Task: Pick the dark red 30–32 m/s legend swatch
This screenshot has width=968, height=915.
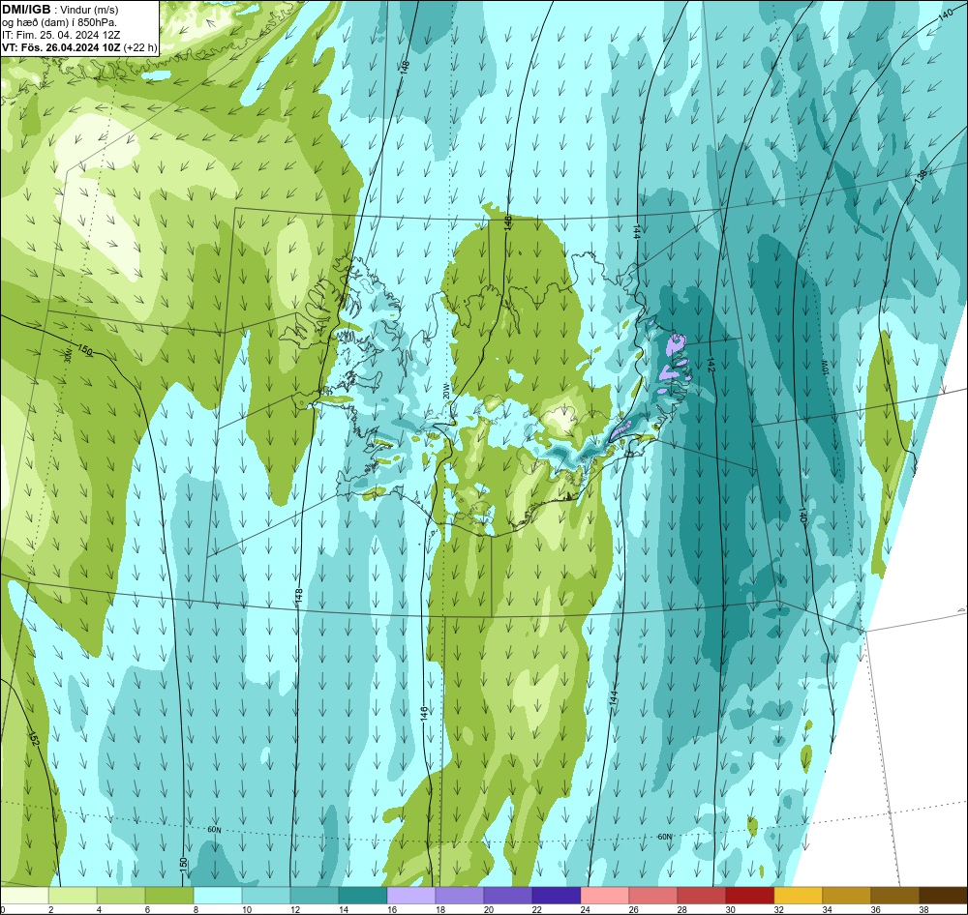Action: point(749,895)
